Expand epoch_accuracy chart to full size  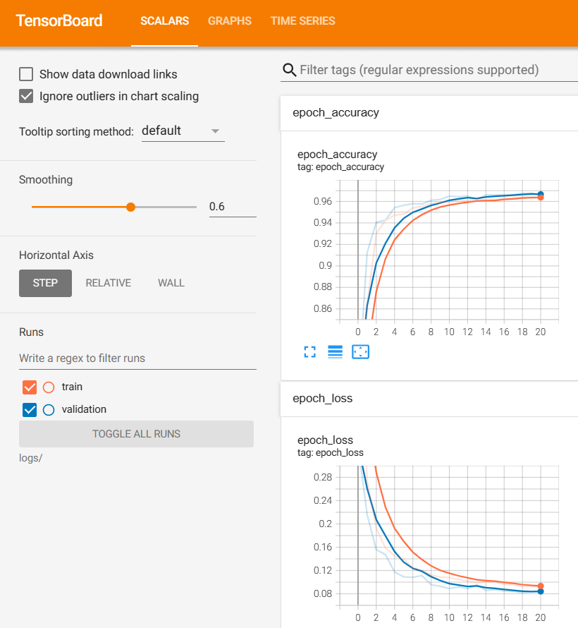[x=309, y=351]
